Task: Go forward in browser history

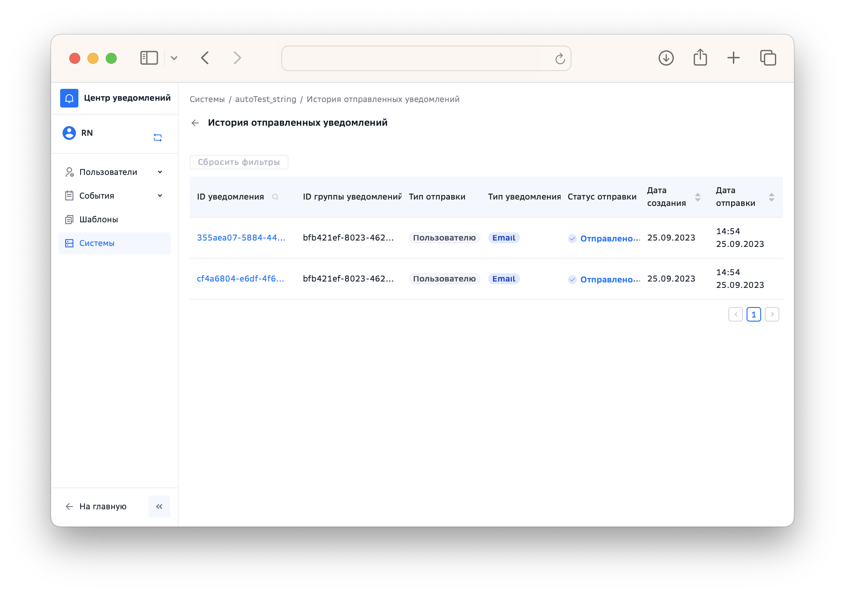Action: pyautogui.click(x=237, y=58)
